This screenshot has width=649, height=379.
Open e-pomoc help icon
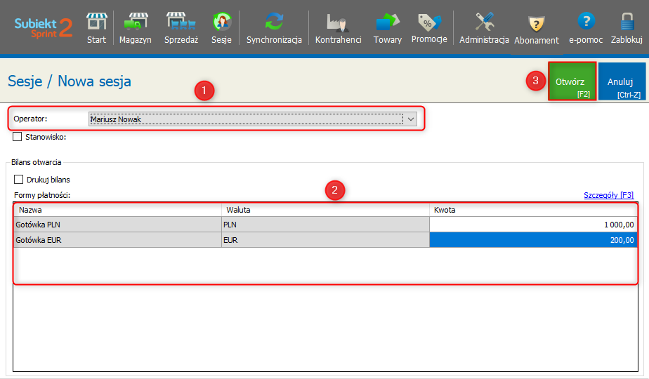(x=586, y=28)
